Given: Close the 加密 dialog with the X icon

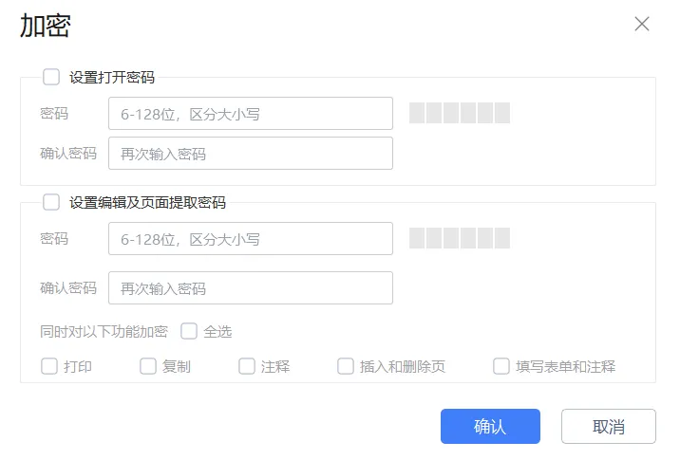Looking at the screenshot, I should [642, 25].
